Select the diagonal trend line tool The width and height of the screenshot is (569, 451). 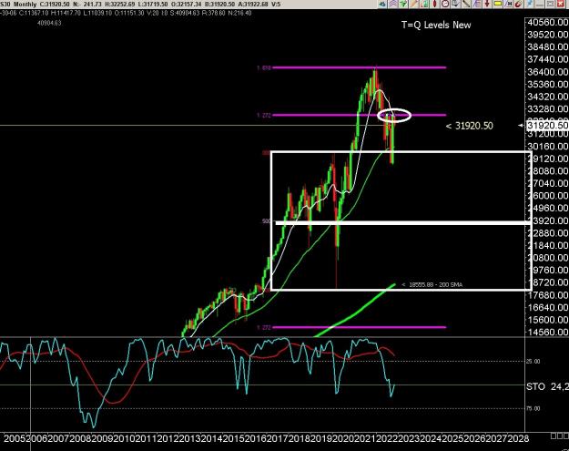466,4
